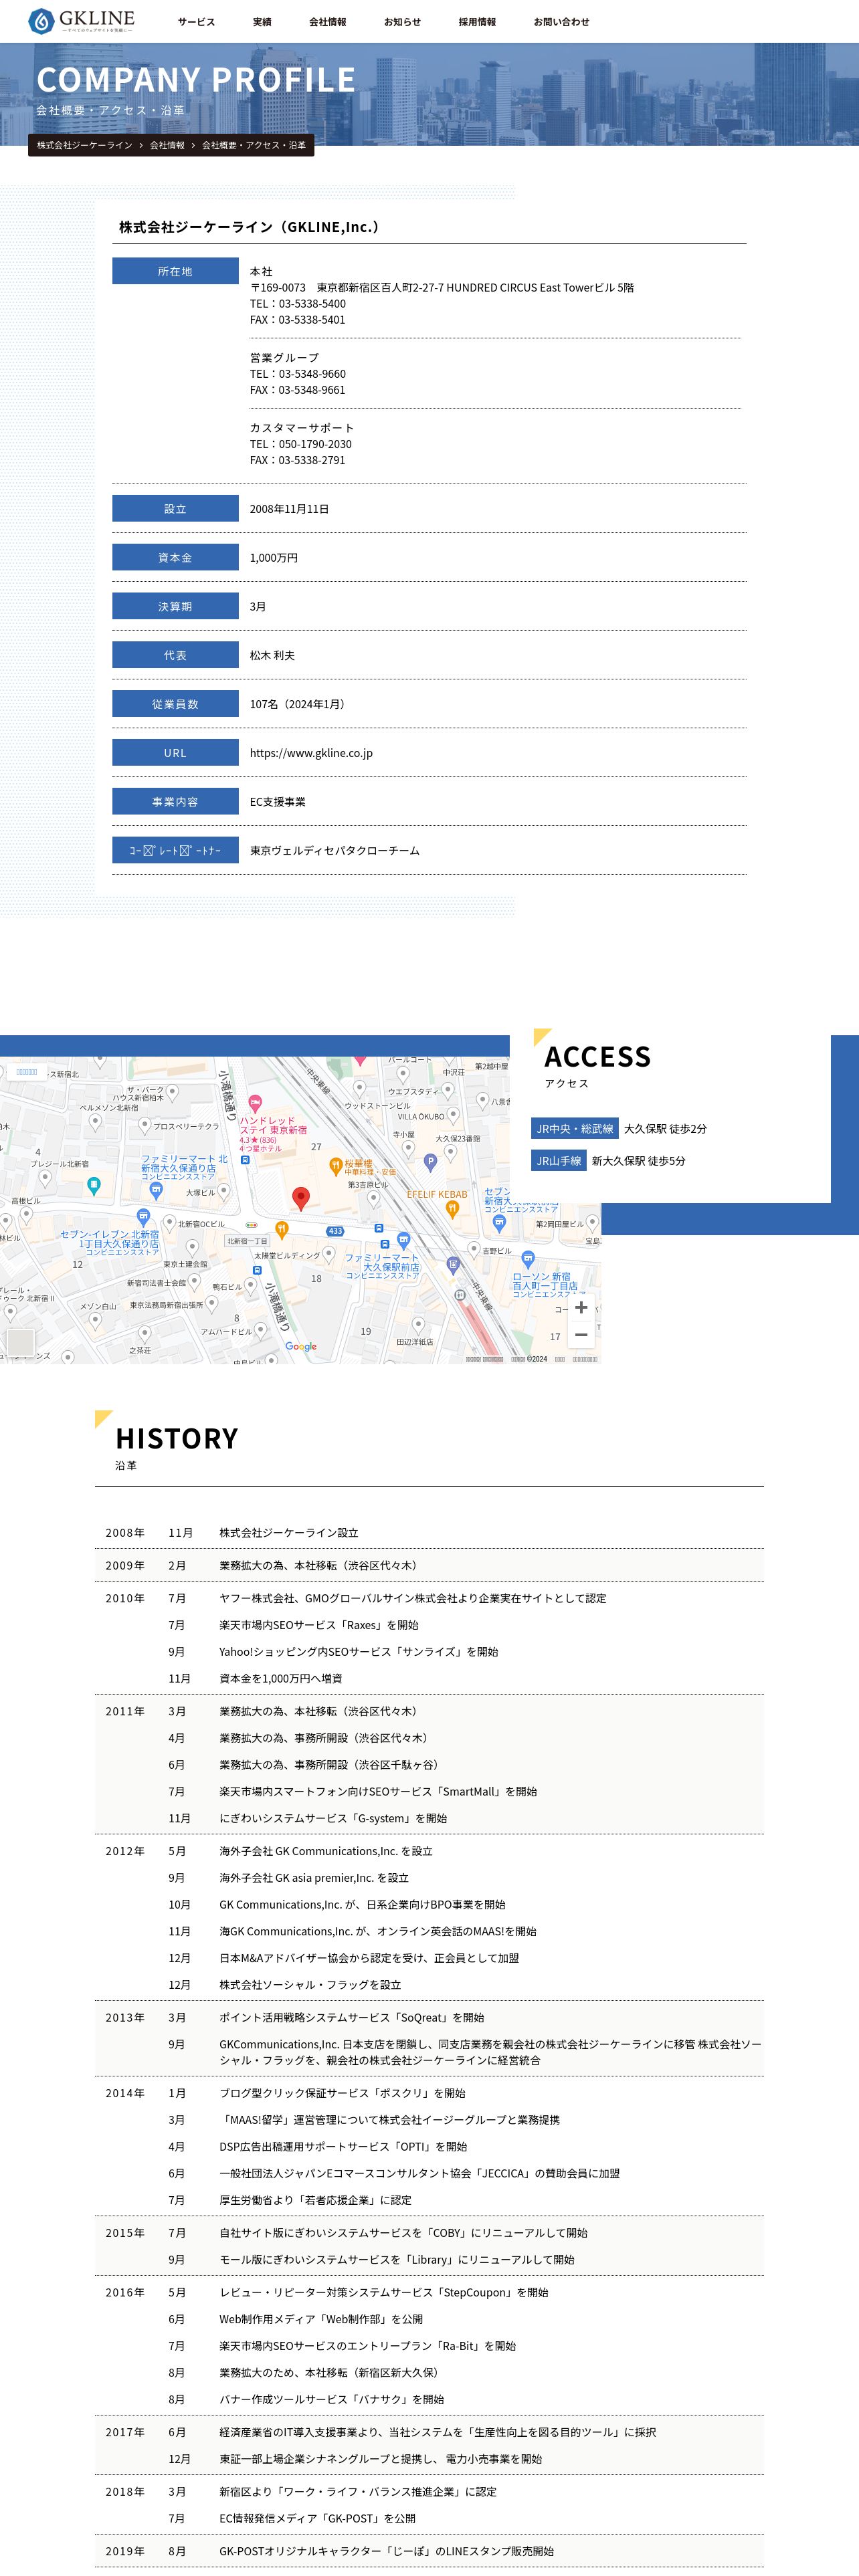Click the プロスペリーテクラ map pin

pyautogui.click(x=144, y=1126)
